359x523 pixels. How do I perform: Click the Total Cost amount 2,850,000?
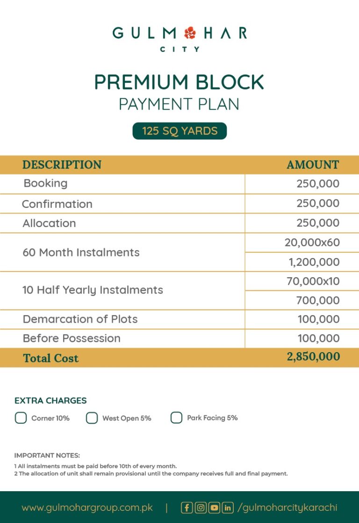tap(313, 357)
